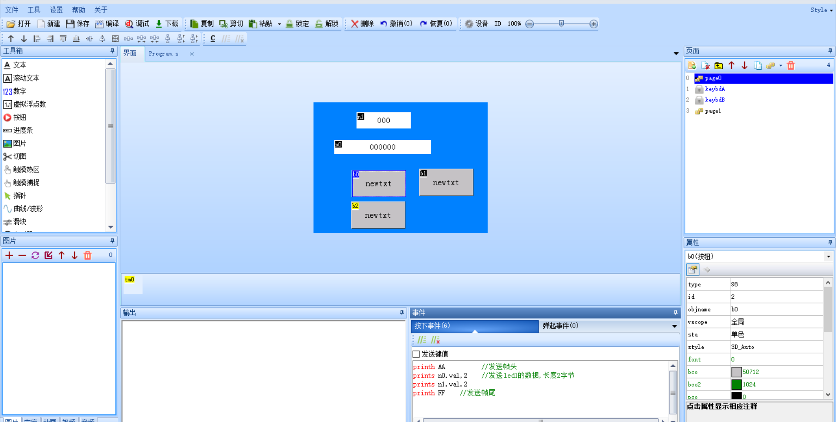Download to device with 下载
836x422 pixels.
coord(167,24)
